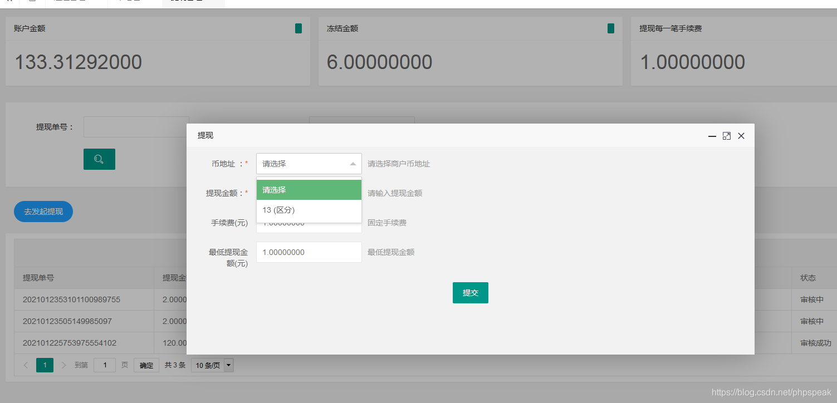837x403 pixels.
Task: Click the page number jump input
Action: pos(105,365)
